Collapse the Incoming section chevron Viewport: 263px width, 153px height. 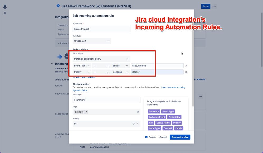click(x=52, y=64)
